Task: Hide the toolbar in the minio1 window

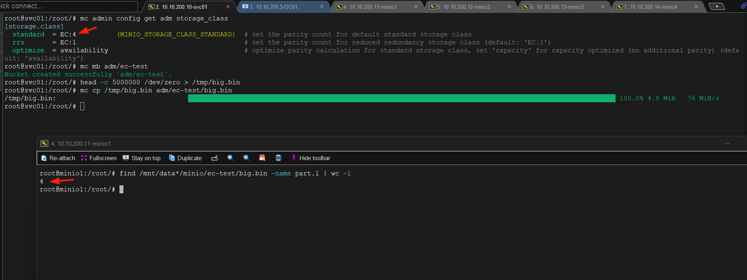Action: coord(311,158)
